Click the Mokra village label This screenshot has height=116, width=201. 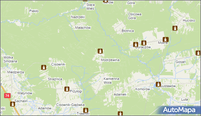(163, 43)
